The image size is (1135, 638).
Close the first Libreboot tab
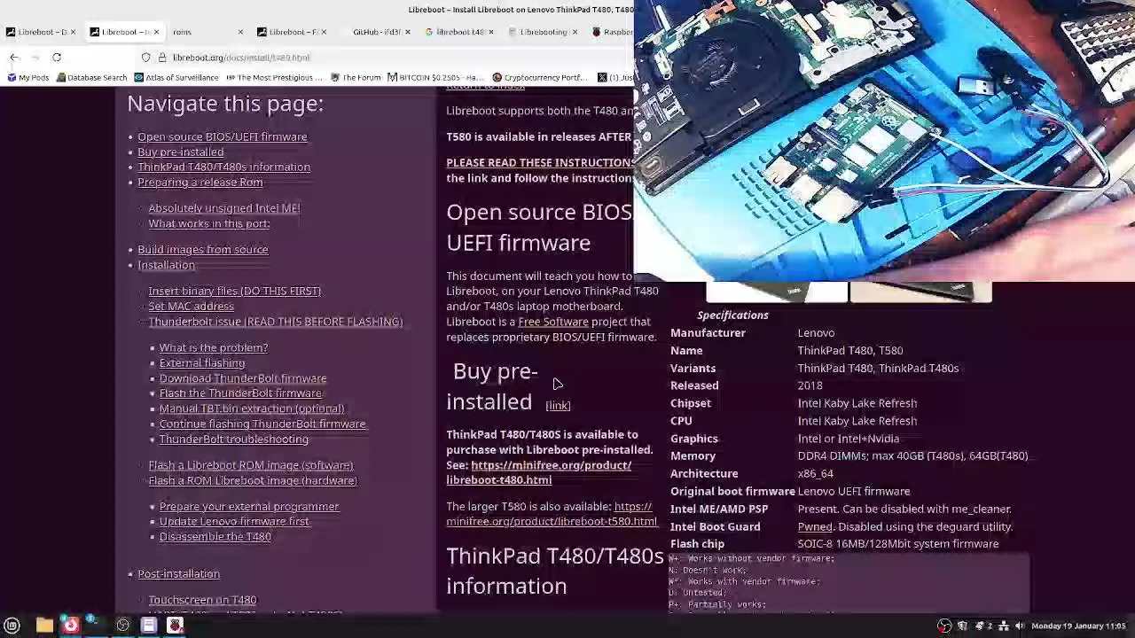72,32
